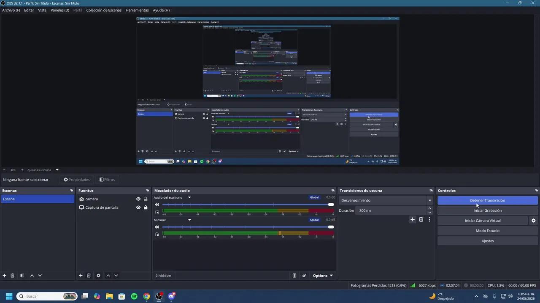The image size is (540, 303).
Task: Move scene down in Escenas panel
Action: tap(40, 276)
